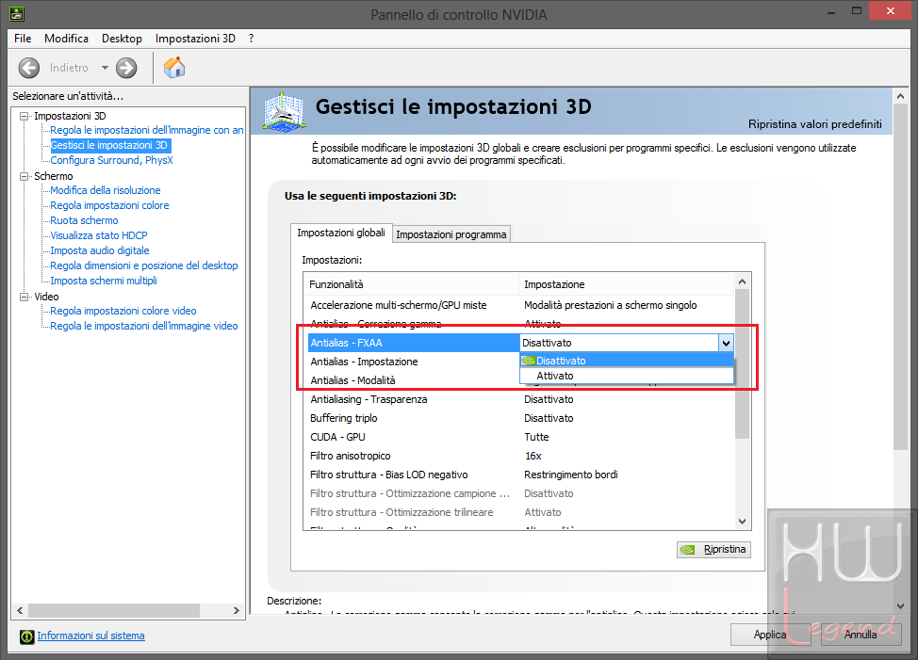The height and width of the screenshot is (660, 918).
Task: Open Regola impostazioni colore
Action: pos(109,206)
